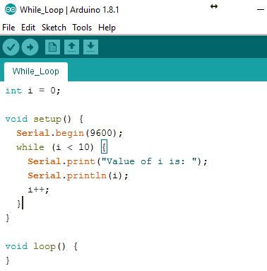This screenshot has width=267, height=271.
Task: Click the 'Serial.println(i);' line
Action: point(78,175)
